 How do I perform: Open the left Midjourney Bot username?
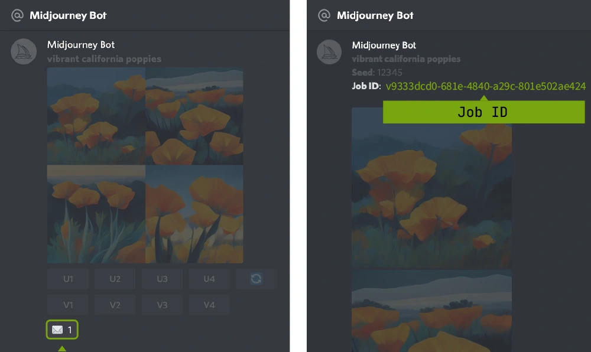point(80,45)
